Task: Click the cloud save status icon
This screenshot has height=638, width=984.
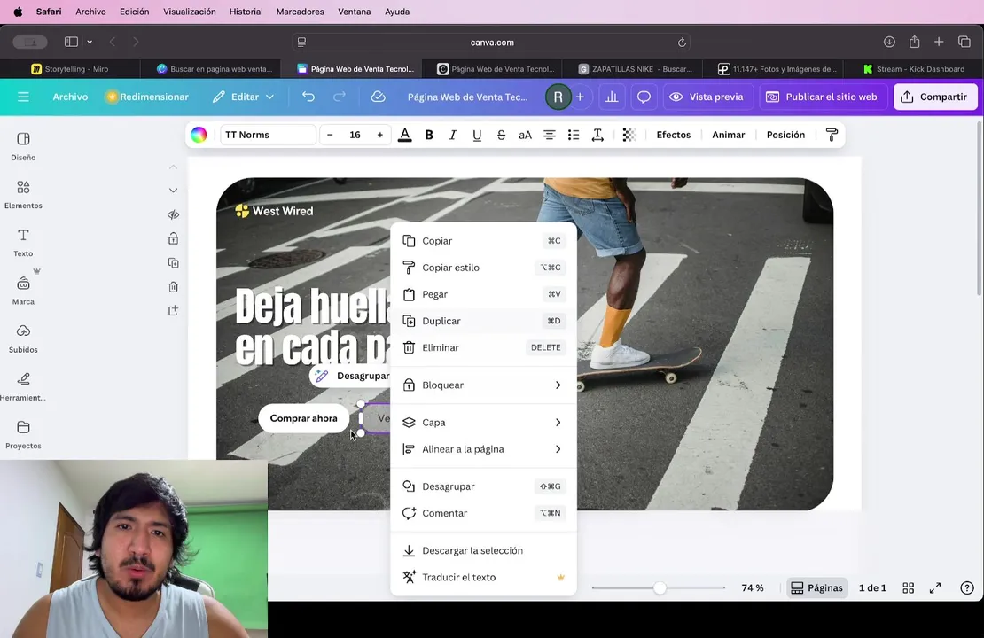Action: coord(378,97)
